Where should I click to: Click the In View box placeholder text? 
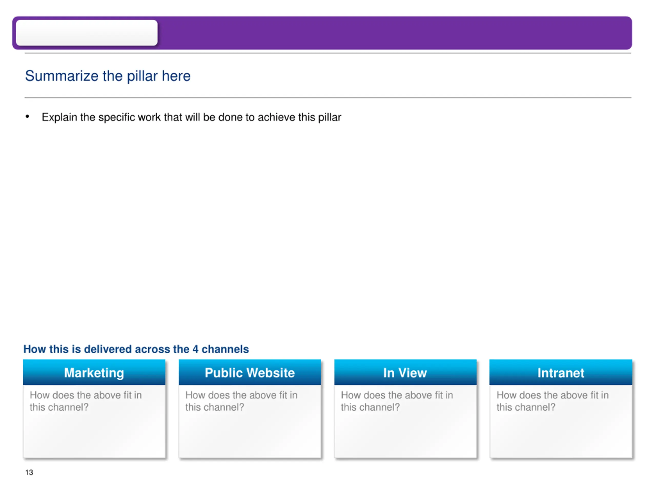point(397,401)
